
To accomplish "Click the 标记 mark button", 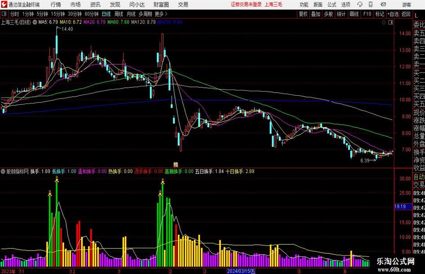I will click(x=380, y=14).
